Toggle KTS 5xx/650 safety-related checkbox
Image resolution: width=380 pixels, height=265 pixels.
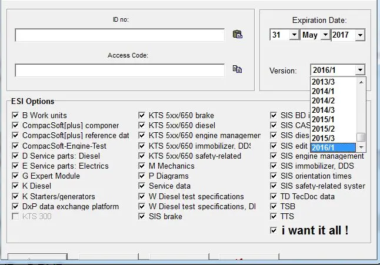coord(142,156)
